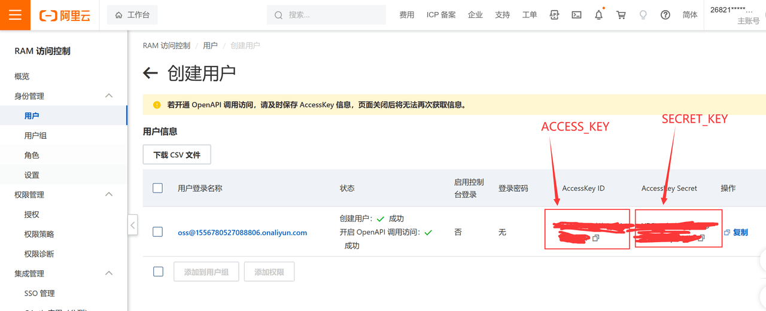Screen dimensions: 766x311
Task: Click the back arrow beside 创建用户
Action: click(150, 74)
